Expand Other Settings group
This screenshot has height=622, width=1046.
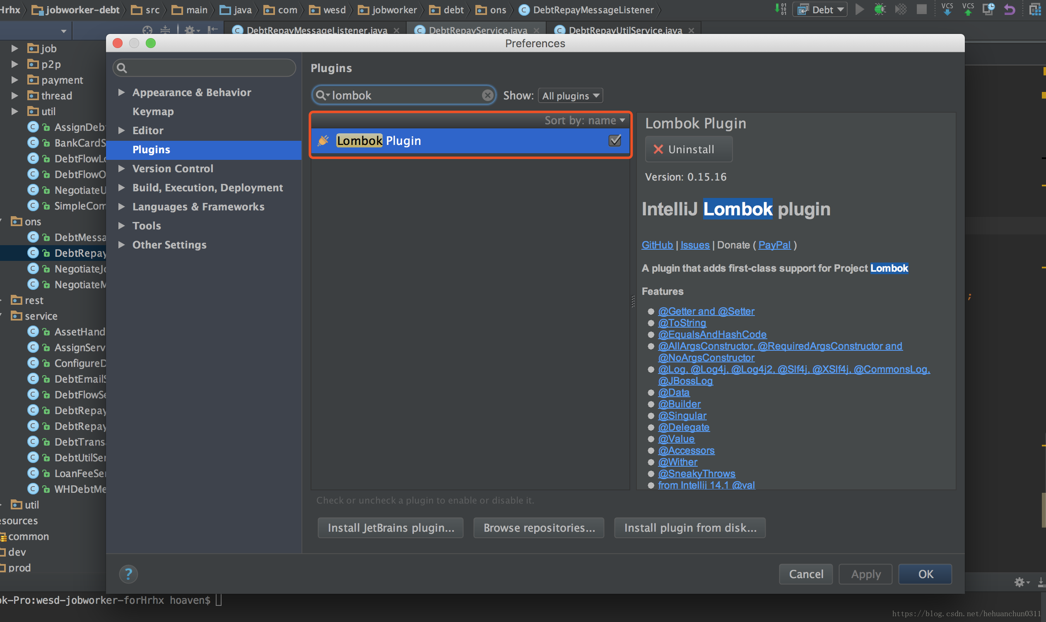pos(121,245)
